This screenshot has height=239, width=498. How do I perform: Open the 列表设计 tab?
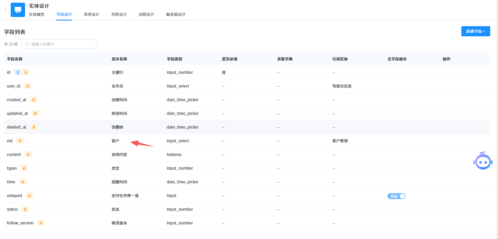(119, 14)
